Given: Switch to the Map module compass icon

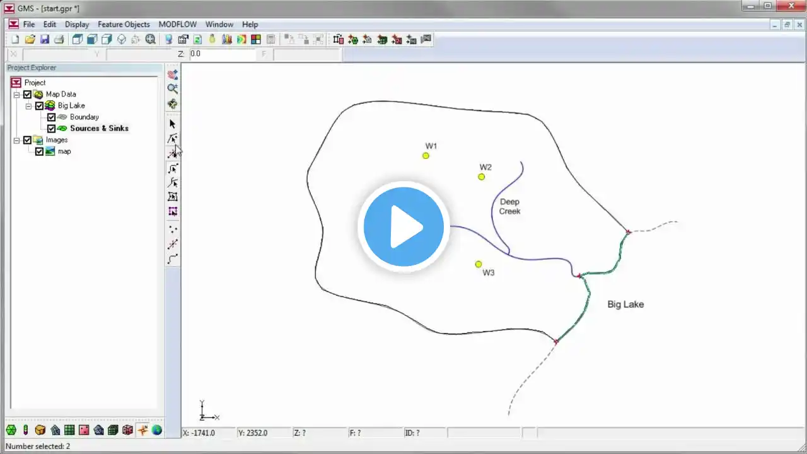Looking at the screenshot, I should coord(142,430).
